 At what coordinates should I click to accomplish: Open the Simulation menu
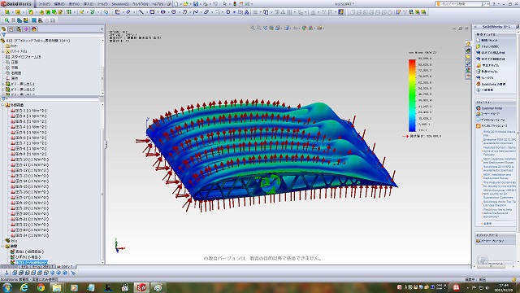[x=120, y=4]
